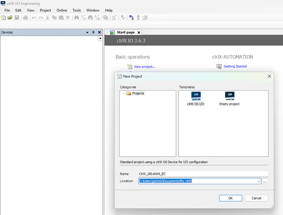Screen dimensions: 283x215
Task: Click the Open project folder icon
Action: 10,17
